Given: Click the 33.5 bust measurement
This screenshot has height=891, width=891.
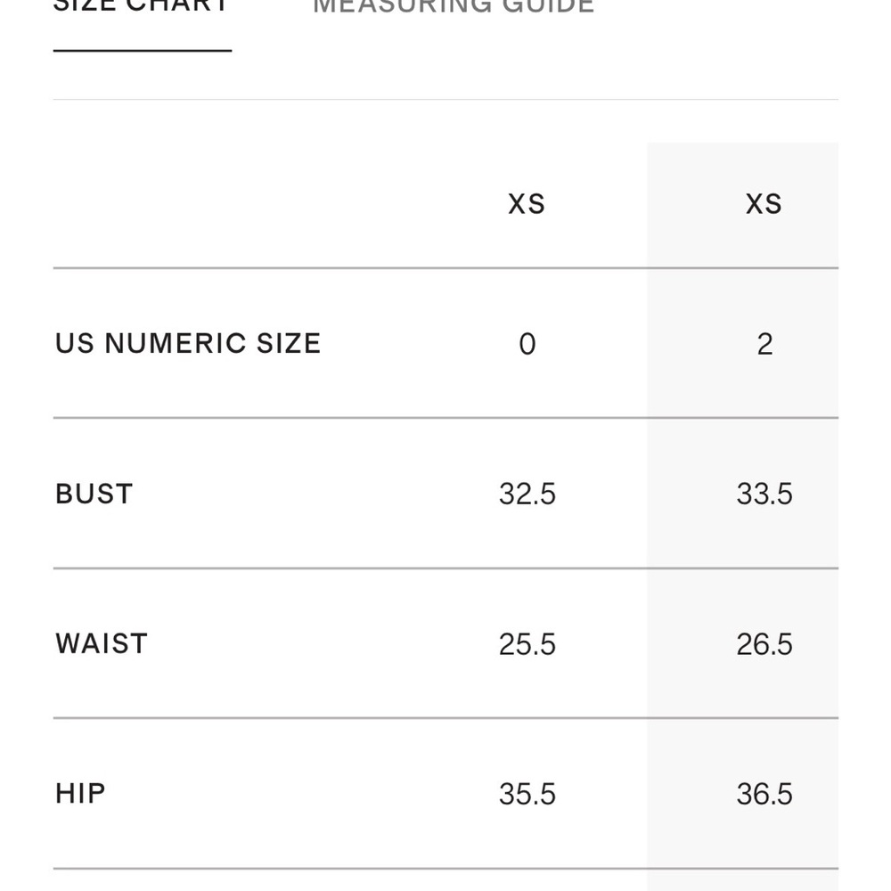Looking at the screenshot, I should pos(764,494).
